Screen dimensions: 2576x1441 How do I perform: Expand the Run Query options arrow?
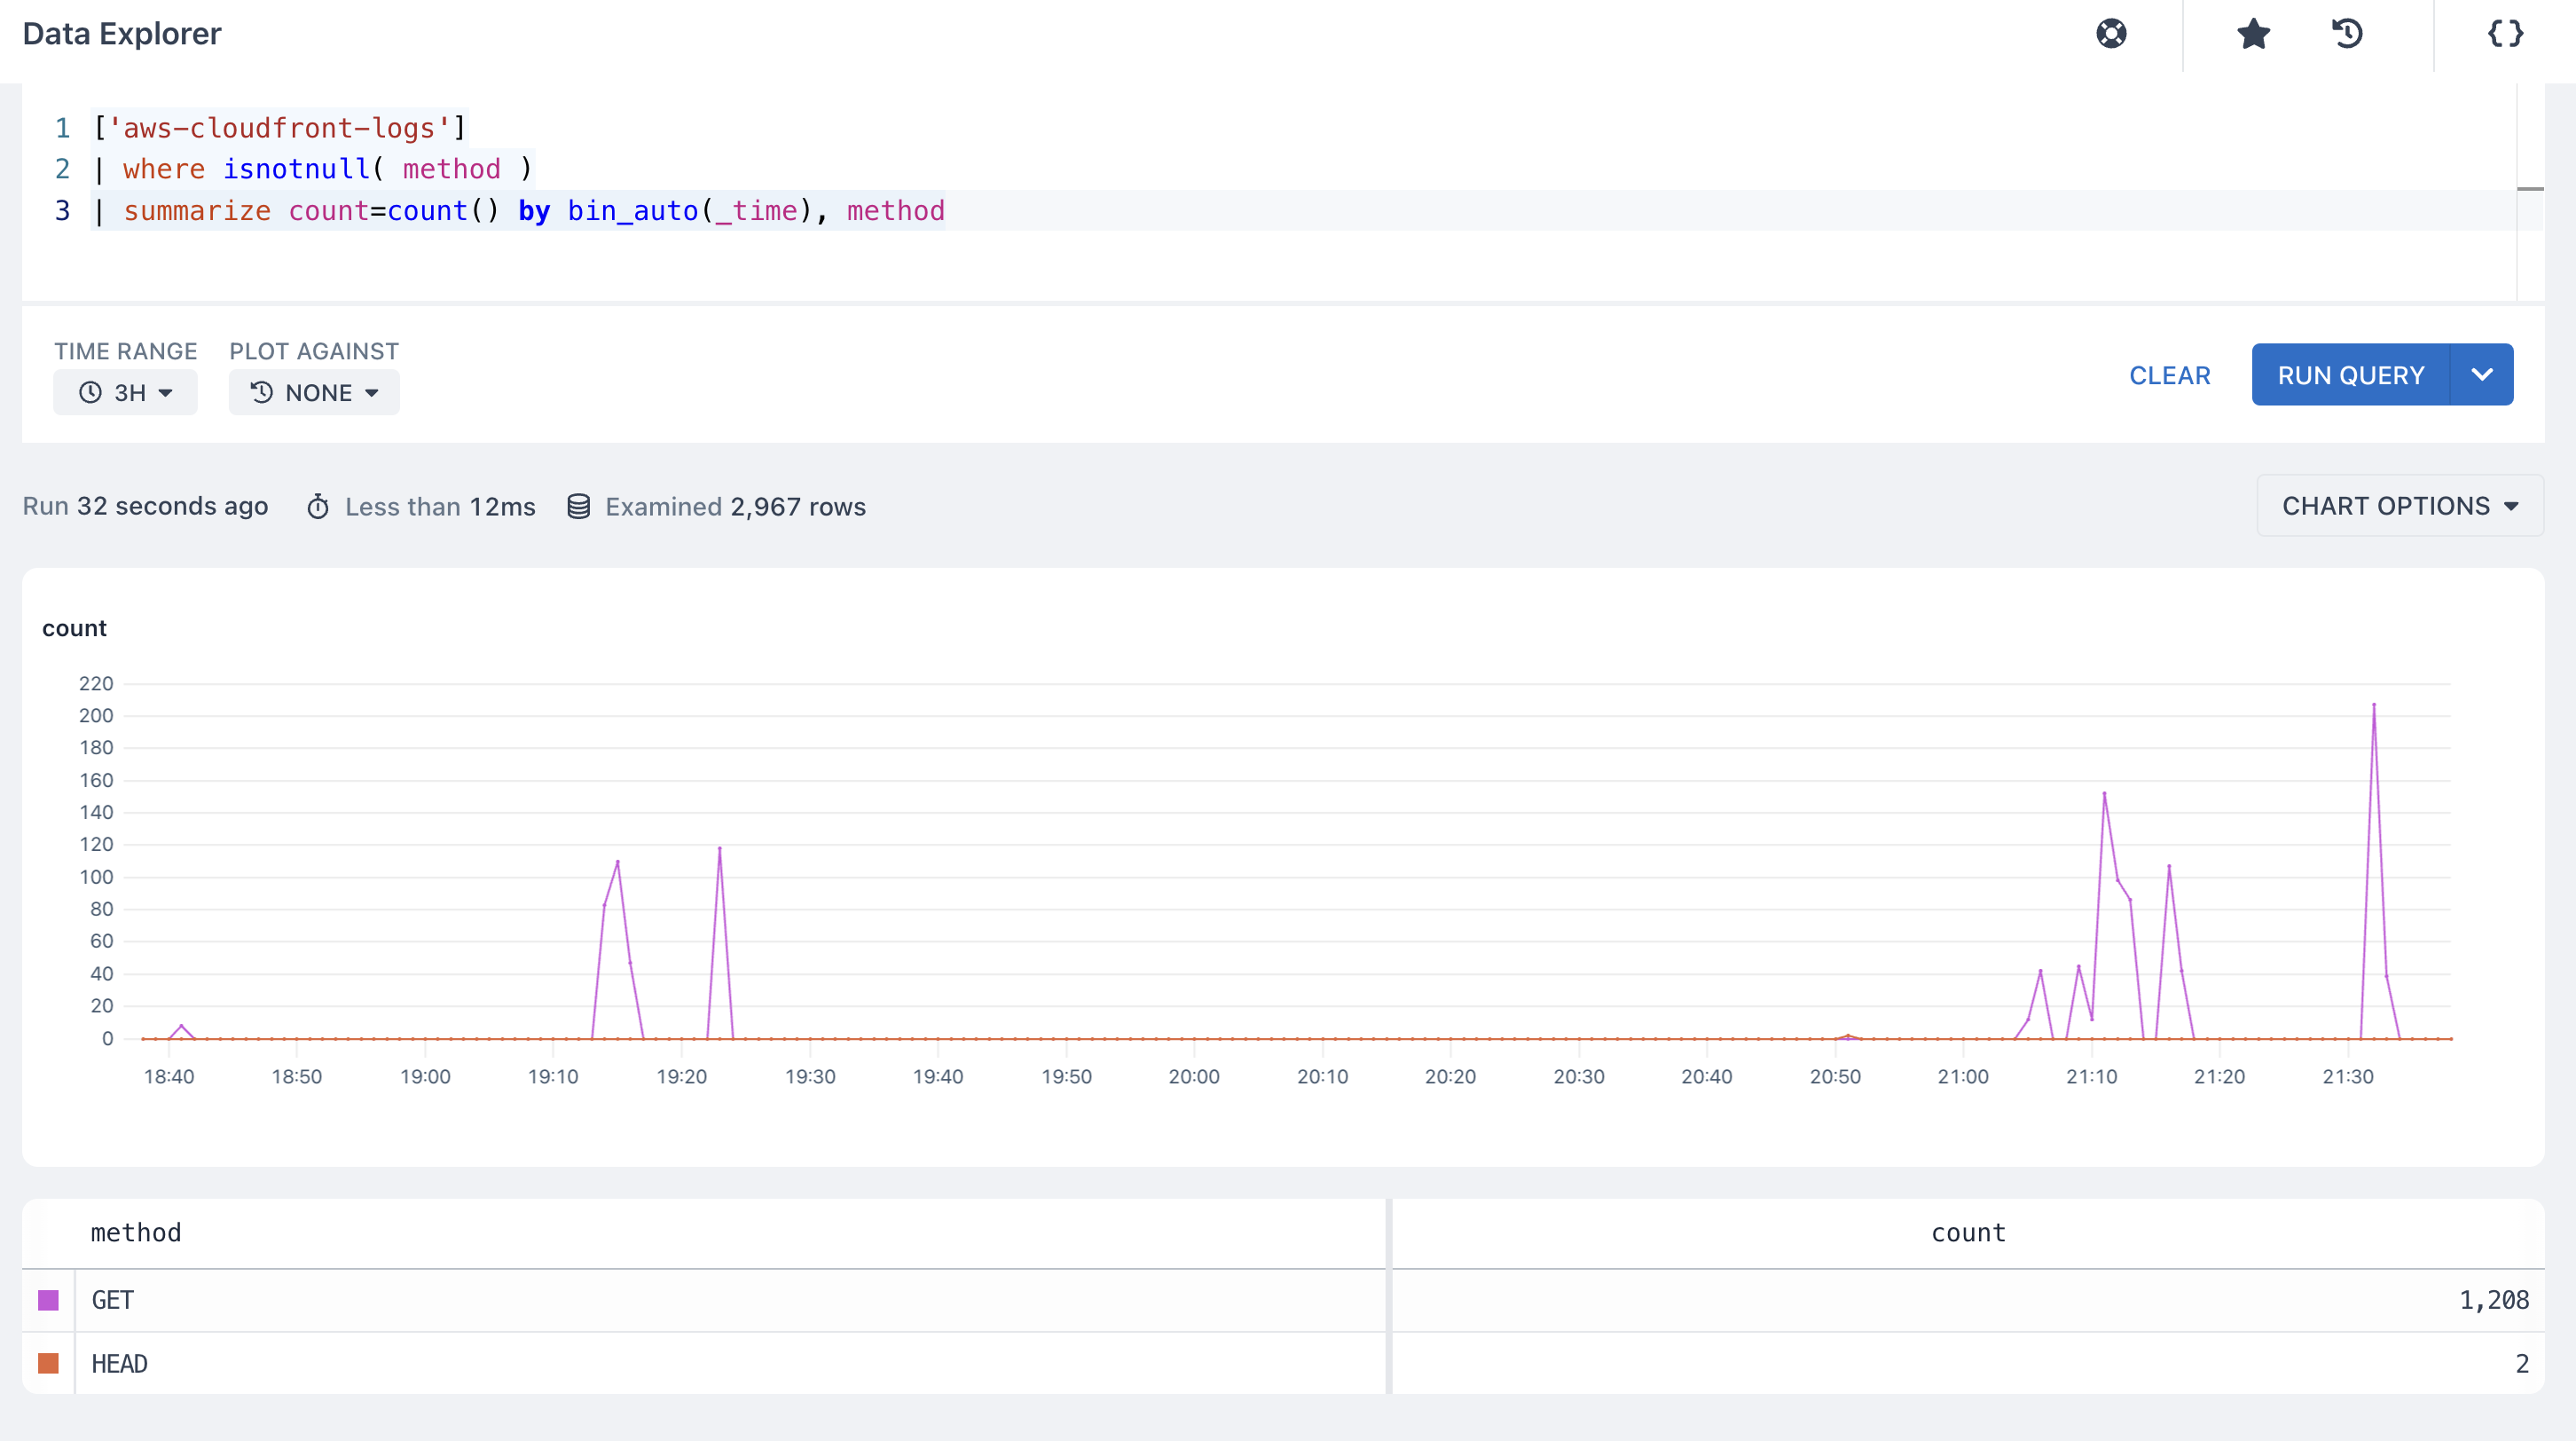pyautogui.click(x=2481, y=375)
